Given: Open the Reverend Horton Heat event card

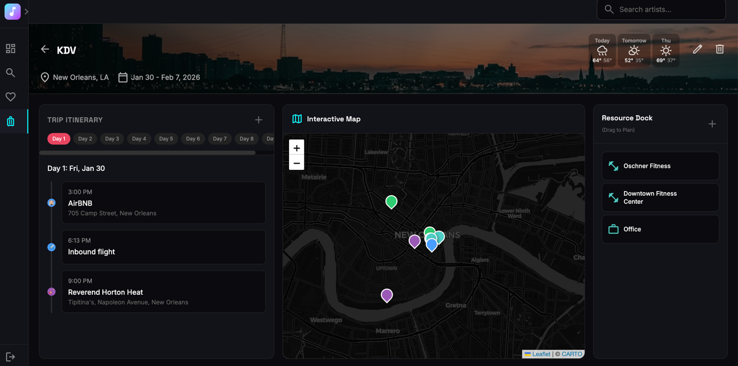Looking at the screenshot, I should 164,291.
